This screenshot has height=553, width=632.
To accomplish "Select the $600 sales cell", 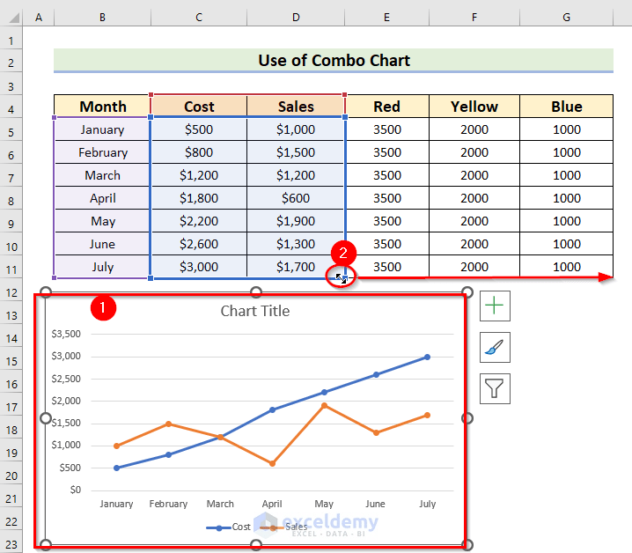I will (x=296, y=198).
